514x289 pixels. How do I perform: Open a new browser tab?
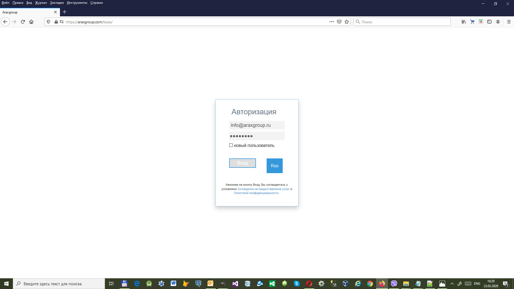65,12
